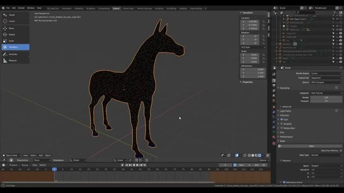344x193 pixels.
Task: Open World properties tab icon
Action: pos(274,101)
